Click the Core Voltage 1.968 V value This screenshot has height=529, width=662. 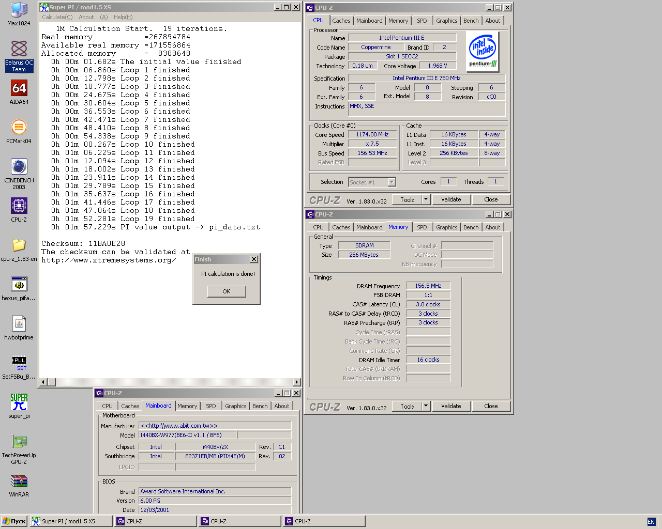pyautogui.click(x=437, y=66)
